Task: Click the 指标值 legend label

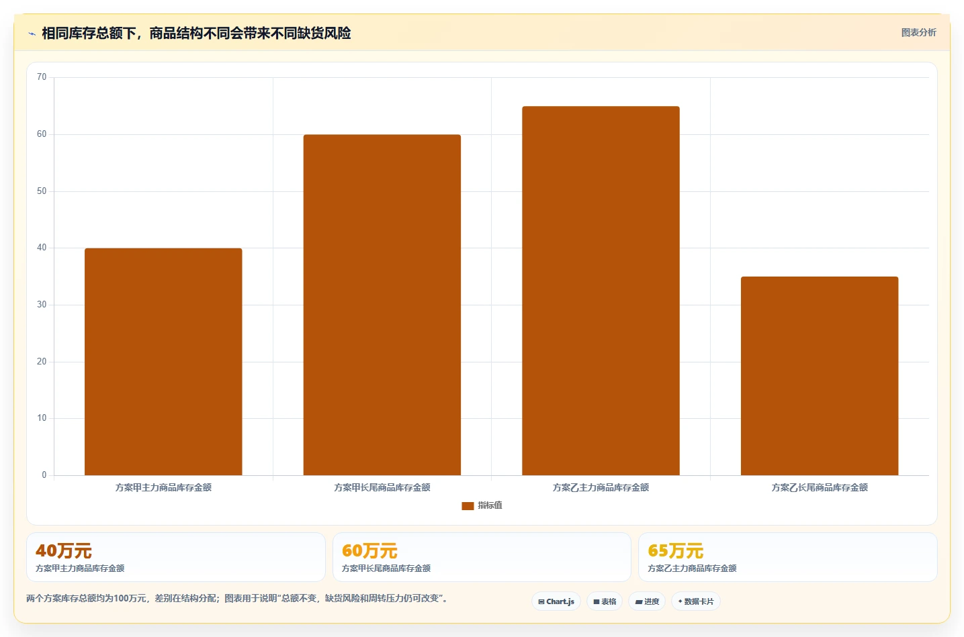Action: coord(490,505)
